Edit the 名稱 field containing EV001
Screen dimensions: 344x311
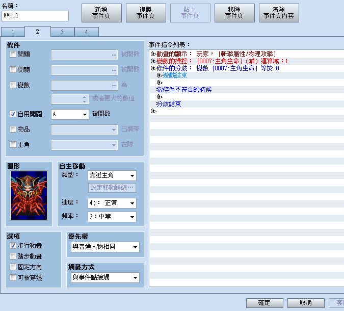tap(35, 16)
